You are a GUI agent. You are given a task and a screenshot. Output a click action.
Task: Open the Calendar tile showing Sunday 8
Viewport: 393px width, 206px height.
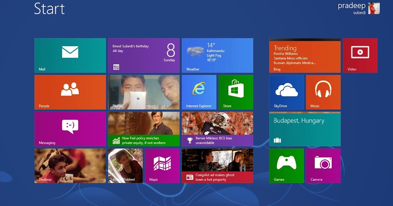click(144, 55)
